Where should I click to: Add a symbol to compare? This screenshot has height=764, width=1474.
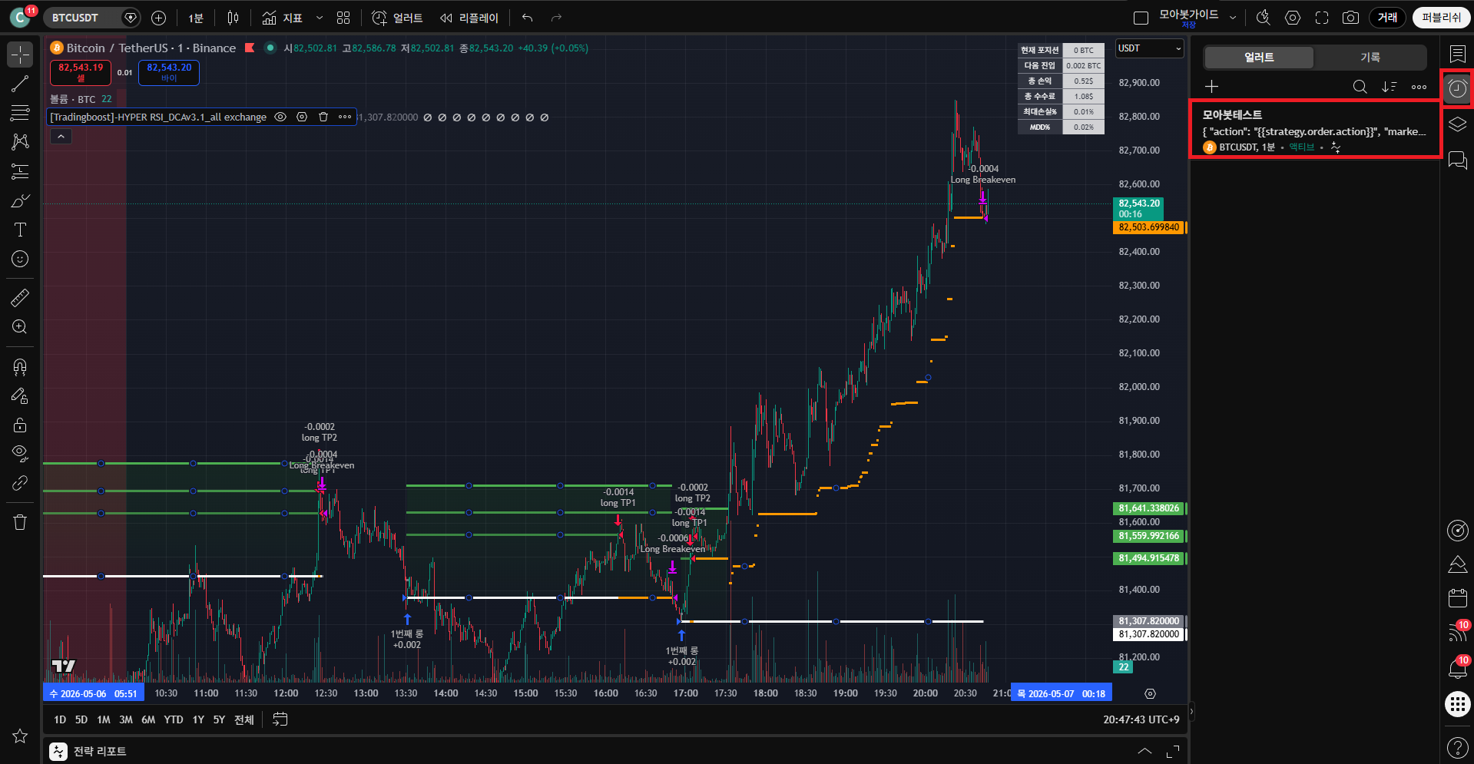click(159, 18)
